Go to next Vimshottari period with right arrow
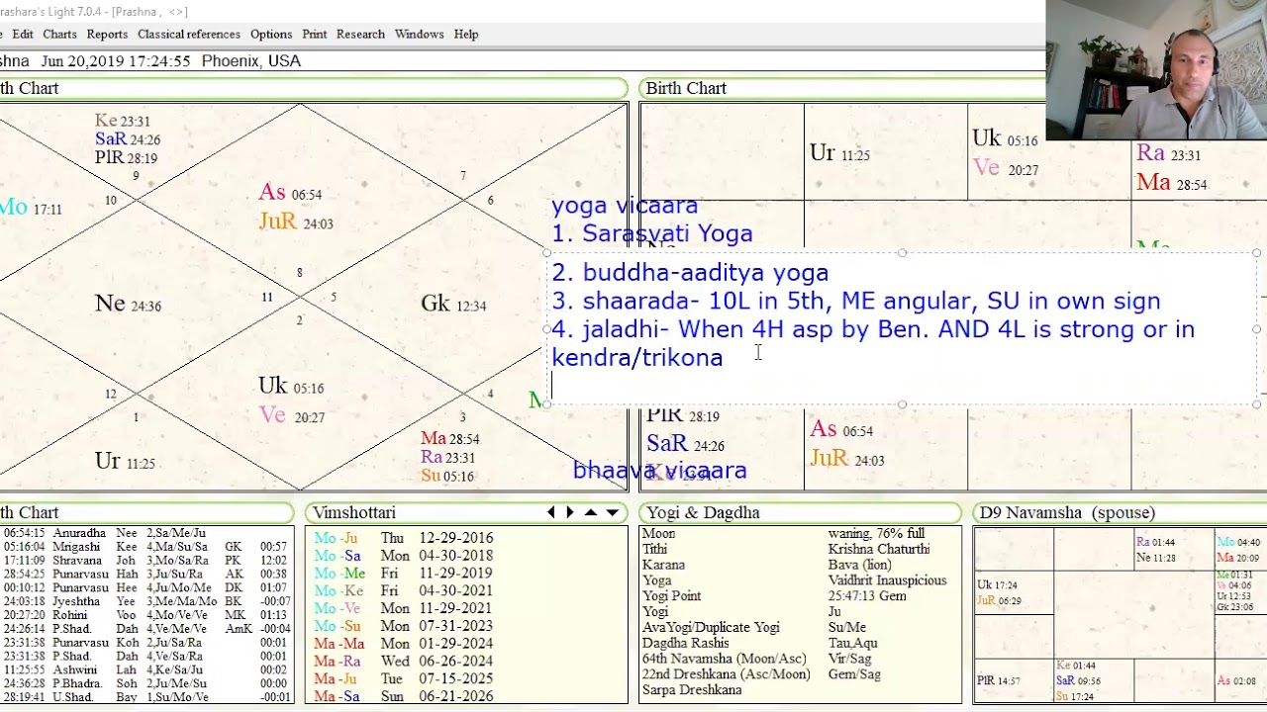 570,512
